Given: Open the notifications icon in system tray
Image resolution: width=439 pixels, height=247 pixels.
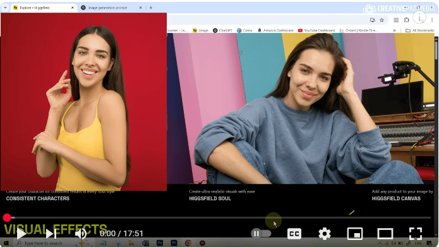Looking at the screenshot, I should click(x=430, y=243).
